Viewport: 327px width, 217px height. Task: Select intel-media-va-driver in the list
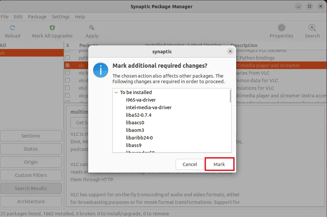click(x=149, y=108)
